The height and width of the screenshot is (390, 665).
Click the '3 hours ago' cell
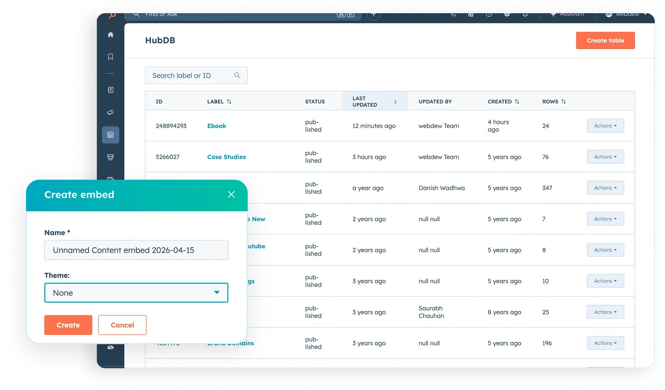click(369, 157)
